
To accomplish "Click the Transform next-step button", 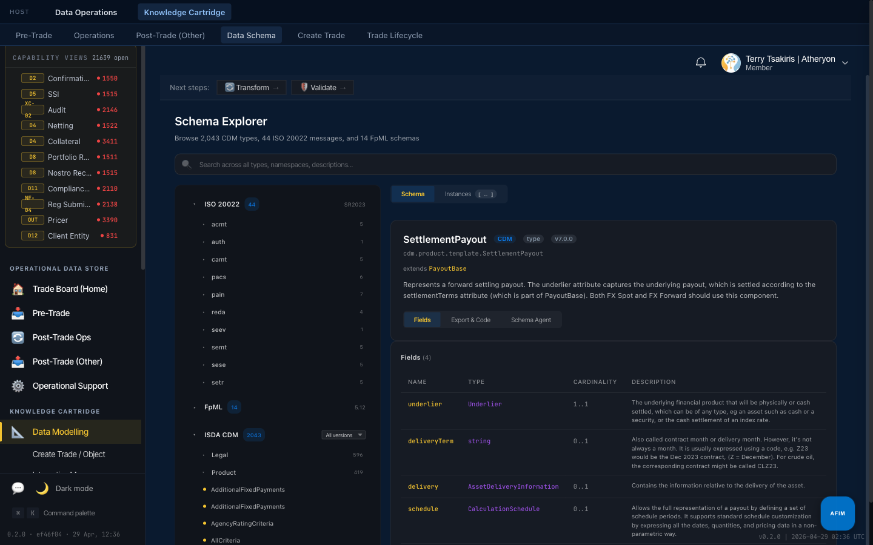I will click(x=252, y=87).
